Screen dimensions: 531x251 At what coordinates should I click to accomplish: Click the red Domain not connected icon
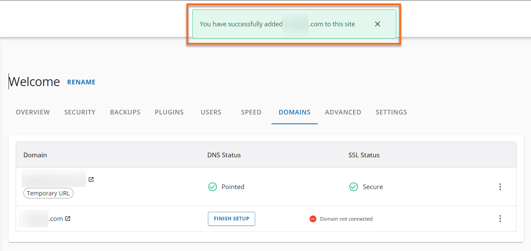(x=313, y=219)
